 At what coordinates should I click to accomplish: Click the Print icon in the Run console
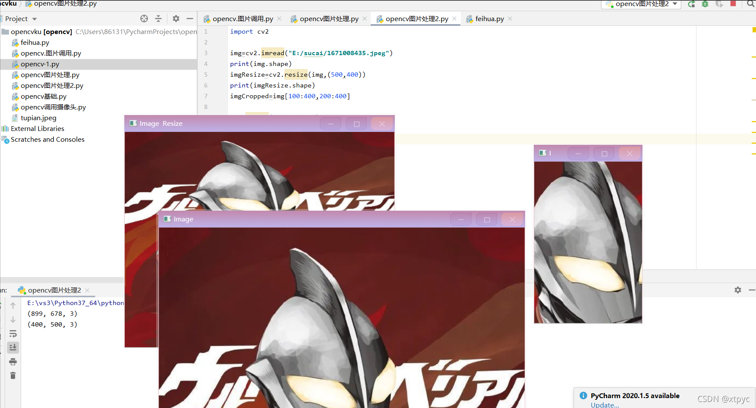(x=13, y=361)
